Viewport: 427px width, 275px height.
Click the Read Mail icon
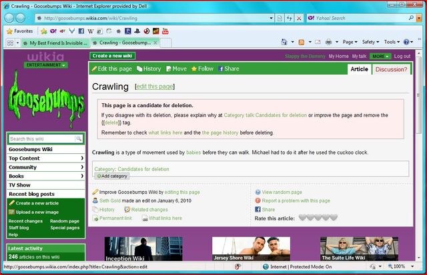[x=318, y=42]
